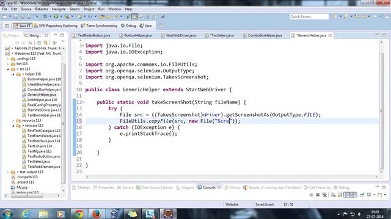
Task: Click the Smart Insert status entry
Action: [x=265, y=204]
